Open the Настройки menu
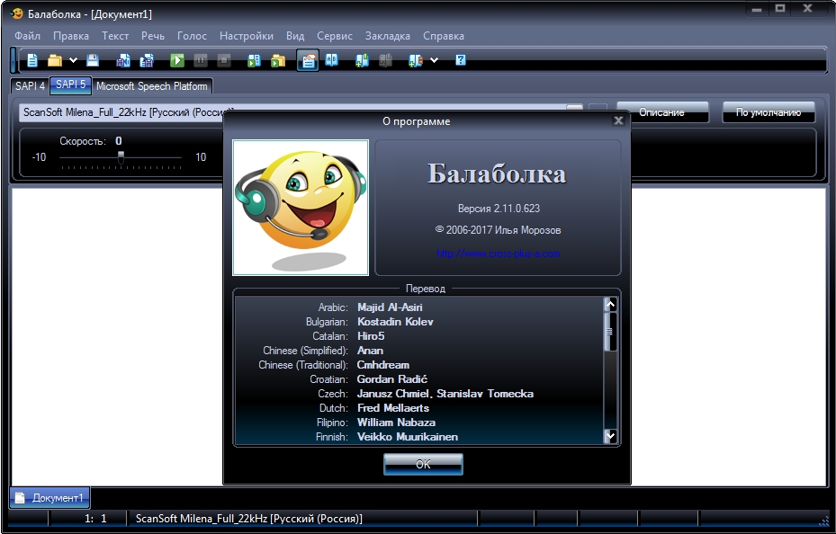 click(247, 36)
